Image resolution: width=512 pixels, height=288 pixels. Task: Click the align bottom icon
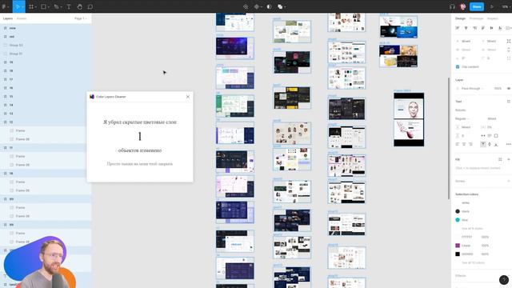(x=500, y=28)
